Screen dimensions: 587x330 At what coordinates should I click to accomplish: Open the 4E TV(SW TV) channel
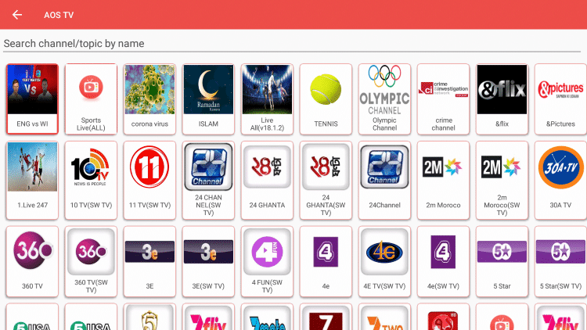tap(384, 261)
